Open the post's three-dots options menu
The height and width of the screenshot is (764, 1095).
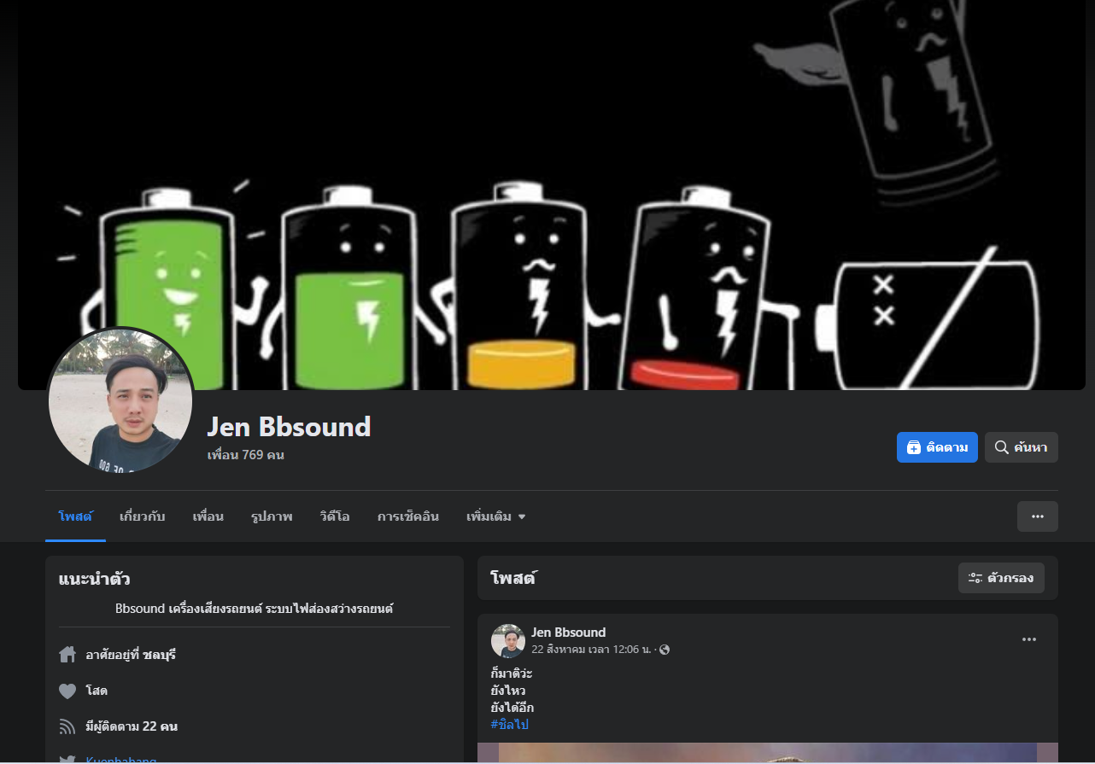(1029, 640)
